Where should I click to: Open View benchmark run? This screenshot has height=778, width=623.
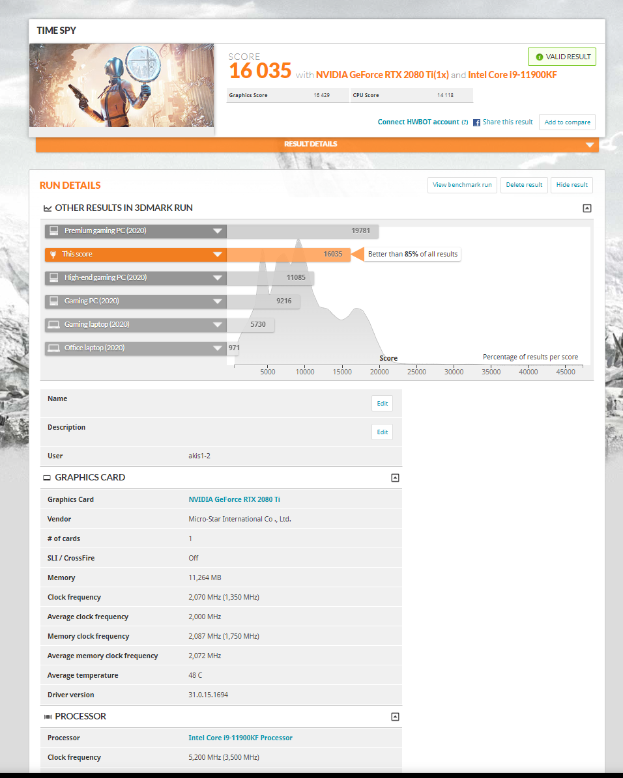tap(462, 185)
